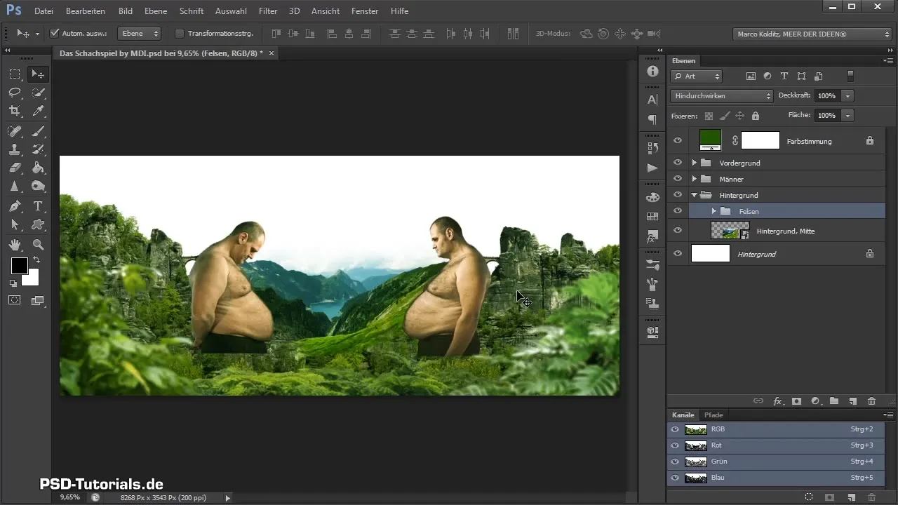898x505 pixels.
Task: Collapse the Hintergrund group
Action: (x=694, y=195)
